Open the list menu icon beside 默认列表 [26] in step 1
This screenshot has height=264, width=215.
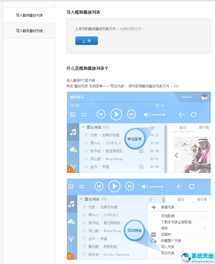[153, 127]
